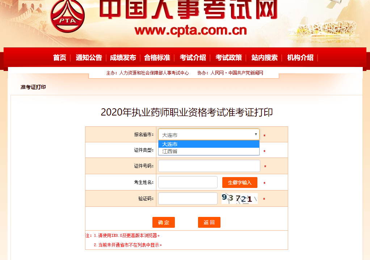Open the 机构介绍 navigation item
This screenshot has width=370, height=260.
tap(300, 58)
